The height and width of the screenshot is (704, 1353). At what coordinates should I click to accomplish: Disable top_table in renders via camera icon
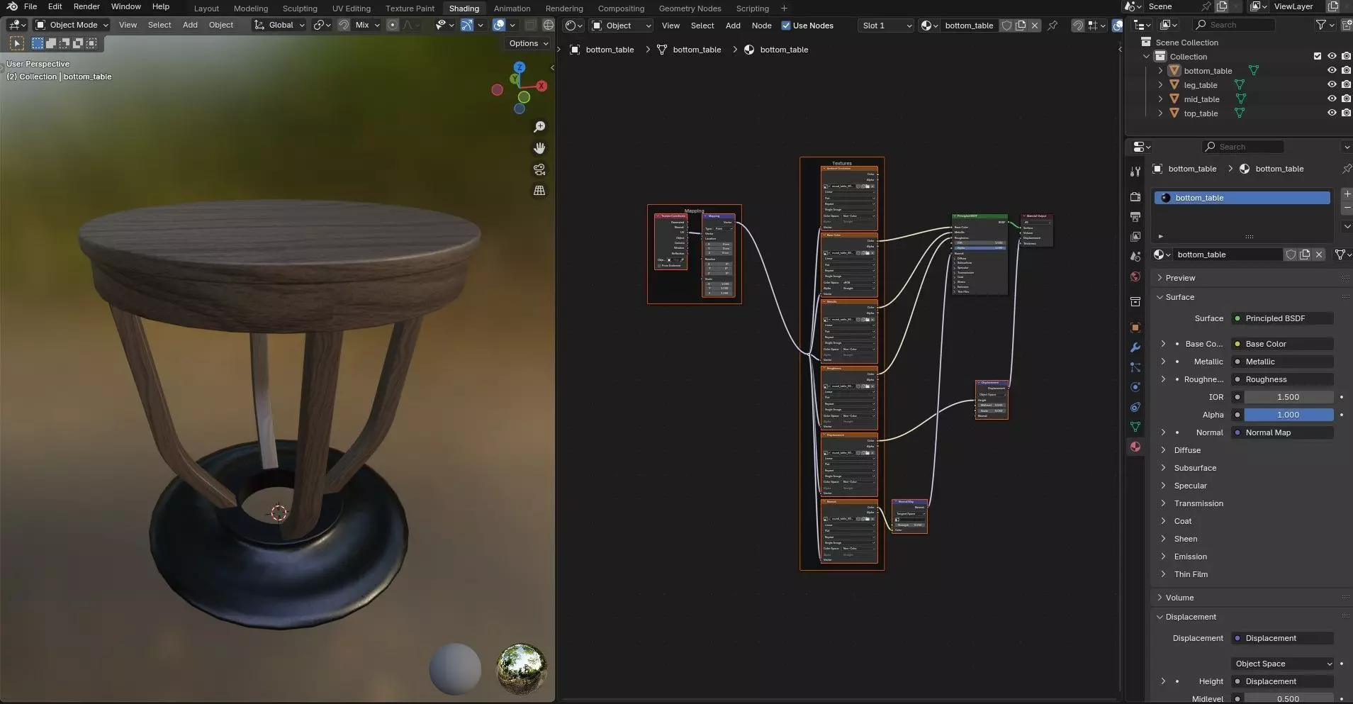pyautogui.click(x=1346, y=113)
